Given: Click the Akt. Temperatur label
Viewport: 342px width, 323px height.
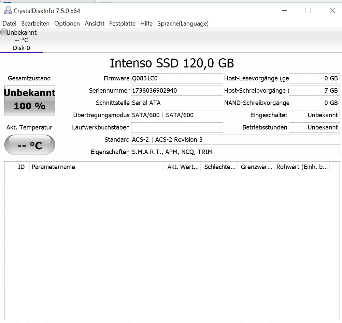Looking at the screenshot, I should (x=29, y=127).
